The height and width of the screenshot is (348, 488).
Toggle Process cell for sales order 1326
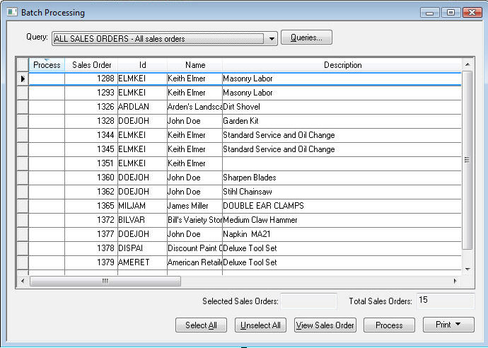pos(47,107)
